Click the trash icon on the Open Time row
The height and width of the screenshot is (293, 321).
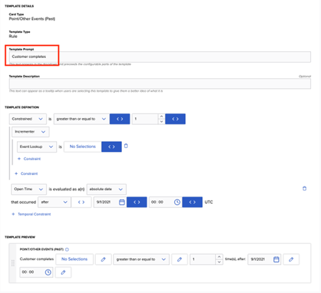pyautogui.click(x=304, y=188)
